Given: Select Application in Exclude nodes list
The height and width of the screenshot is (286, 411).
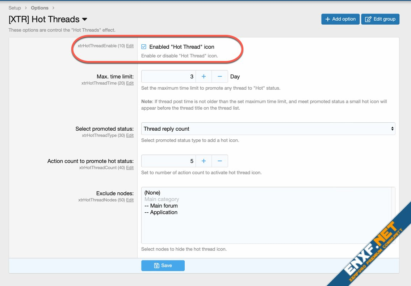Looking at the screenshot, I should pyautogui.click(x=161, y=212).
